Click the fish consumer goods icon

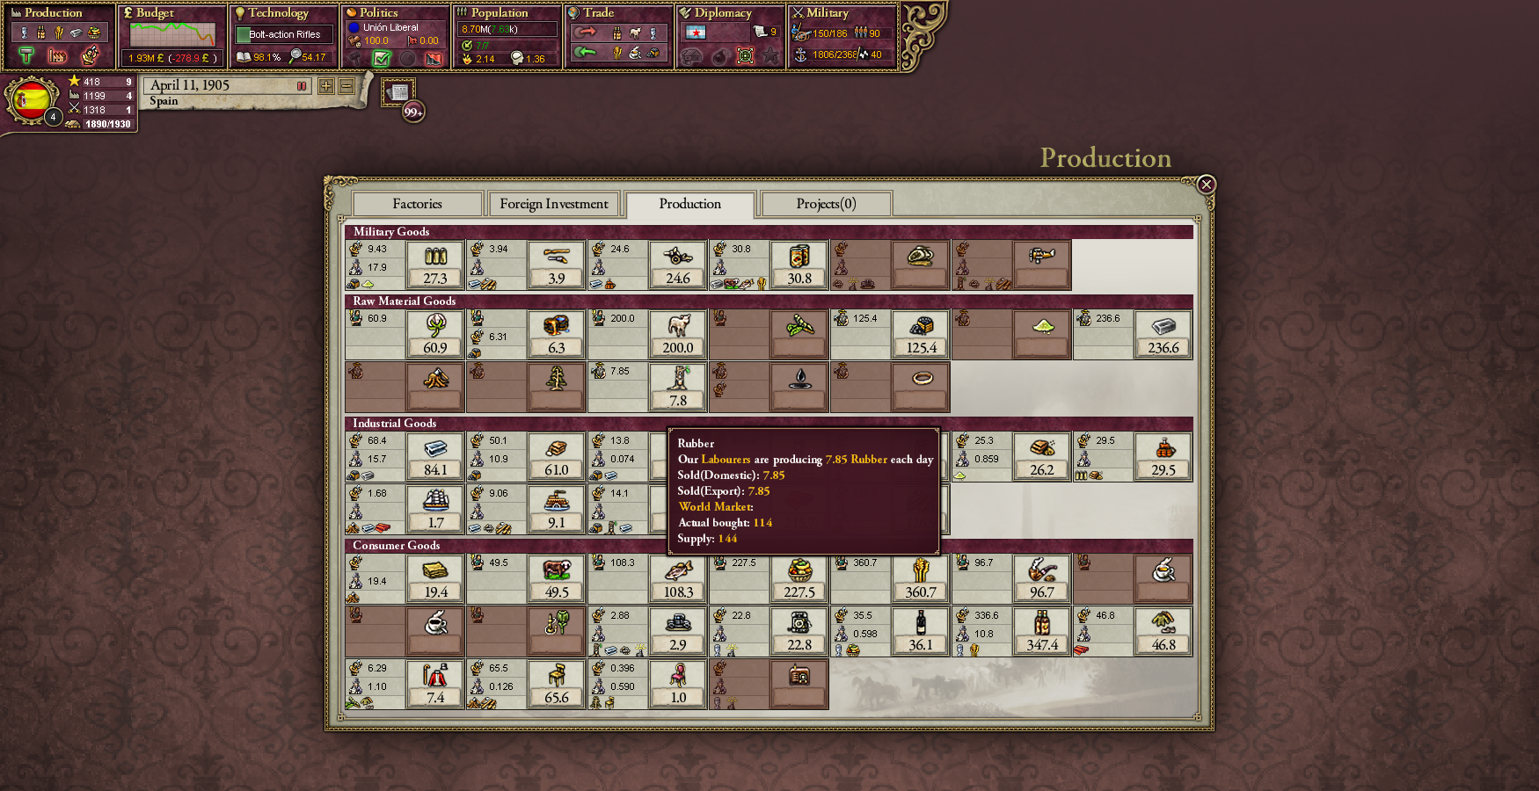[677, 571]
